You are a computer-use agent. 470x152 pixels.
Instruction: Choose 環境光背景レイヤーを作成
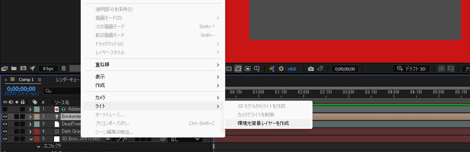(x=268, y=123)
